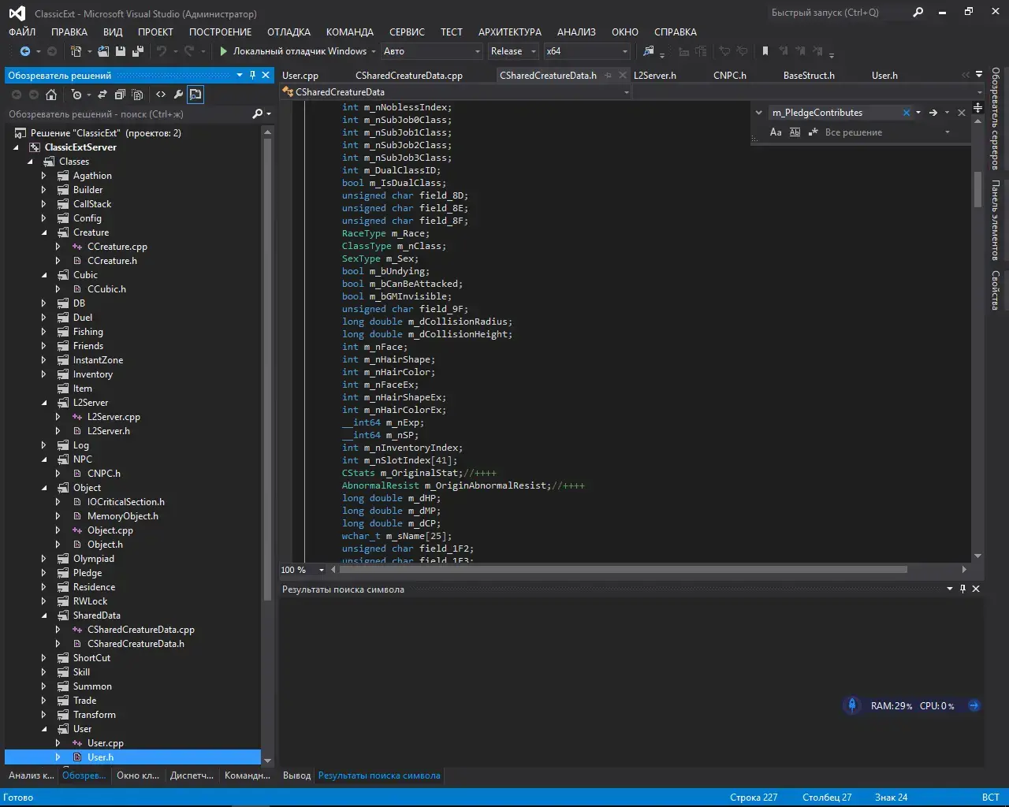
Task: Click Find Next arrow in find box
Action: click(933, 113)
